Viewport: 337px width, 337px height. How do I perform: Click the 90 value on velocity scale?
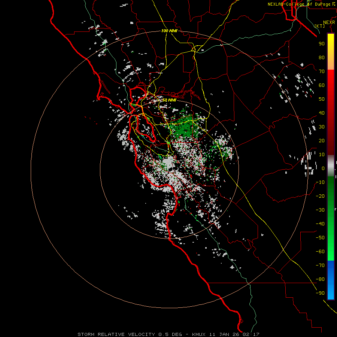(x=322, y=44)
